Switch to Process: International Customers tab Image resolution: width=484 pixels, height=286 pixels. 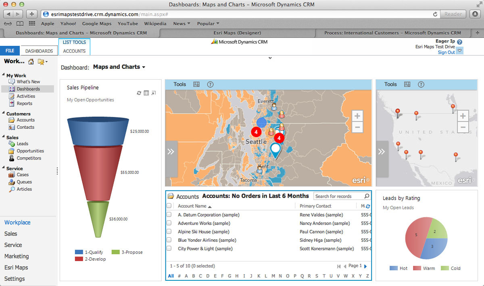point(392,33)
